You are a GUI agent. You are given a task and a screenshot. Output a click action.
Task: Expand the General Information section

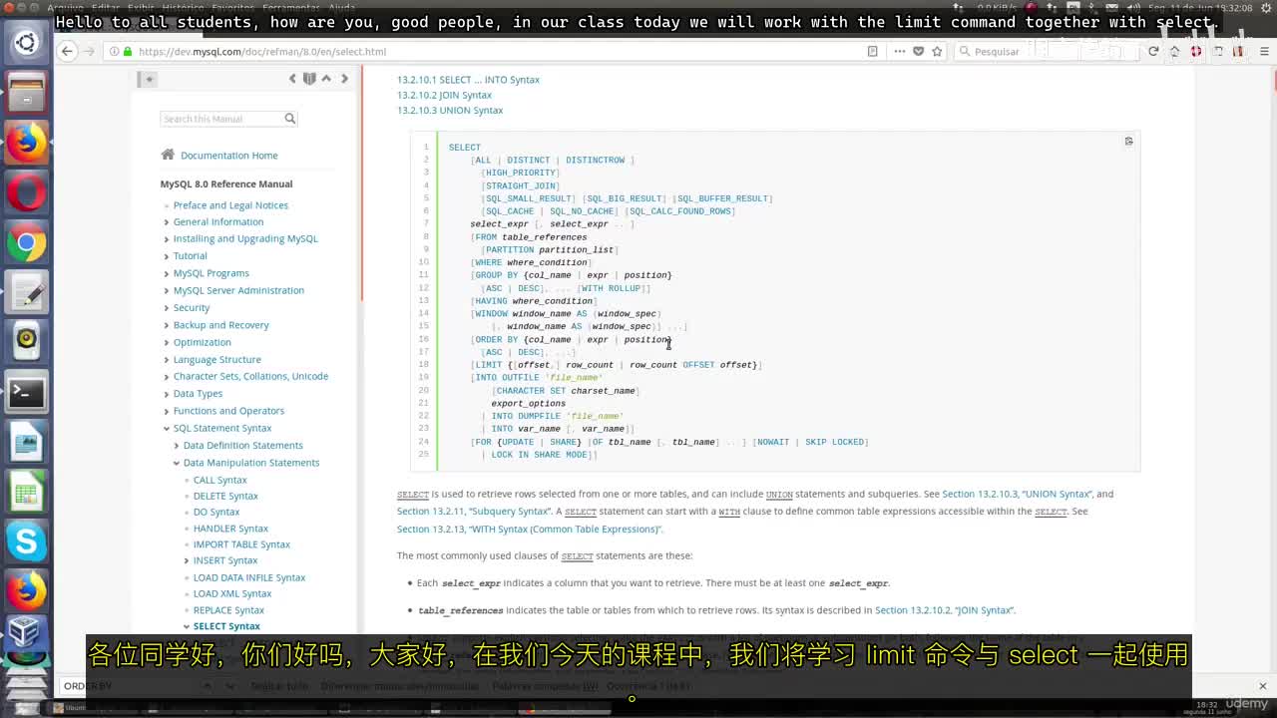(167, 222)
